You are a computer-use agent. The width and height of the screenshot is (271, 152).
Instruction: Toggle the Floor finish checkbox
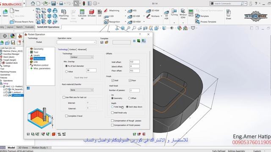pos(130,81)
